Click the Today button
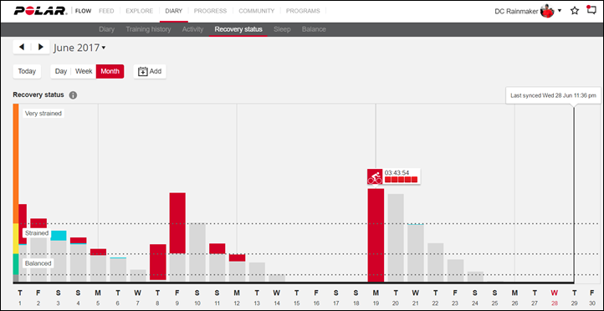604x311 pixels. point(27,71)
